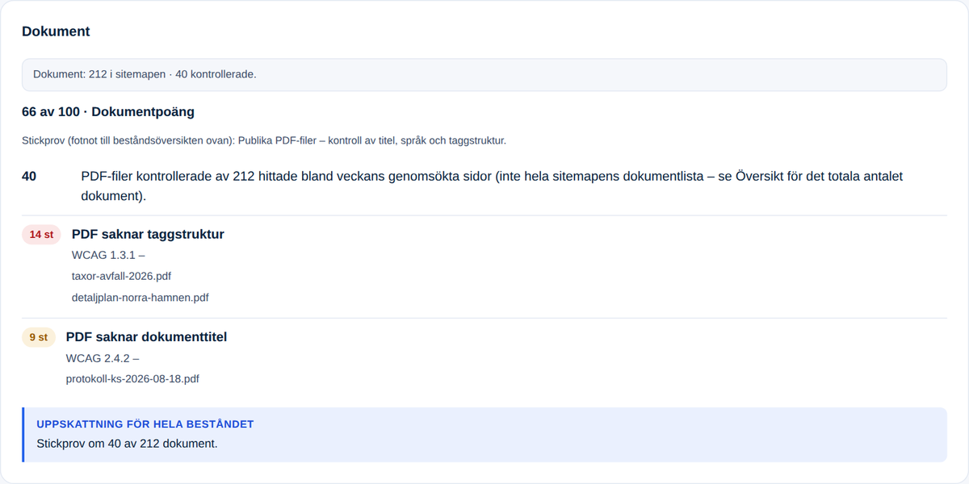
Task: Click the text "Stickprov om 40 av 212 dokument."
Action: (128, 444)
